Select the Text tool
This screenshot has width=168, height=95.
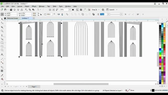2,55
